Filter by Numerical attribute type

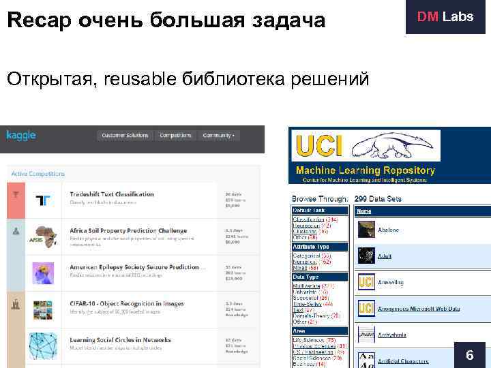[304, 262]
